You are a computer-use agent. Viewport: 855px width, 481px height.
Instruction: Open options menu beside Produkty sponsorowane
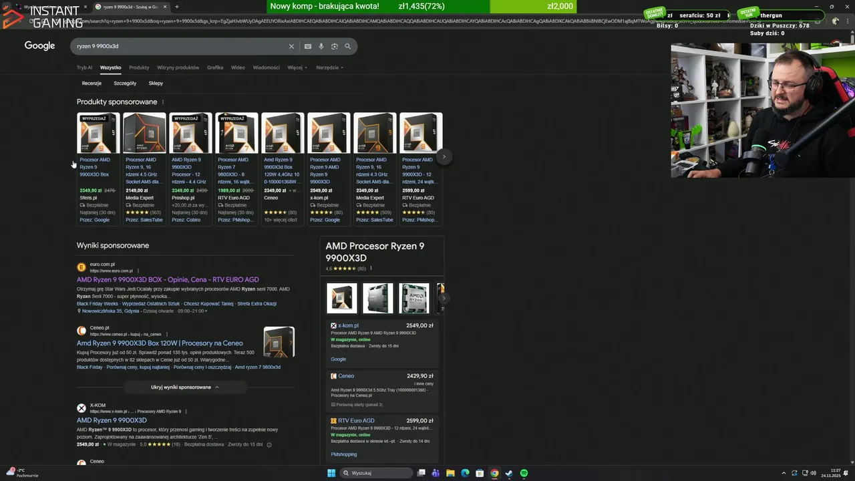coord(163,102)
